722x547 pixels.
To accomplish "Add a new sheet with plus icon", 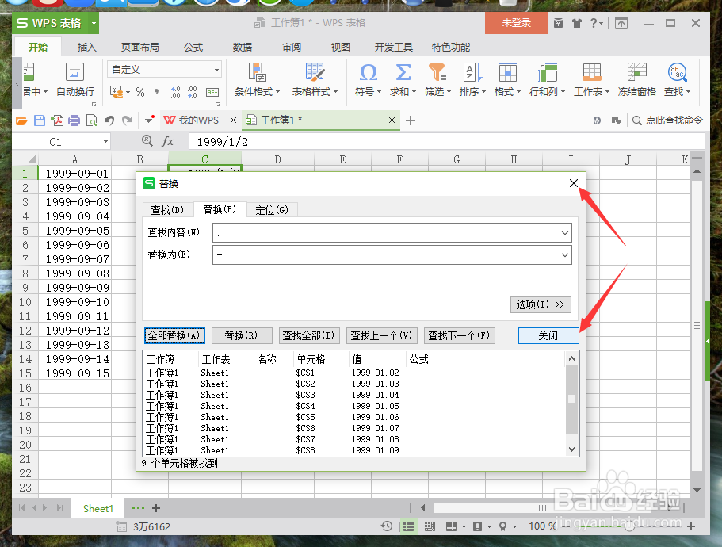I will point(156,508).
